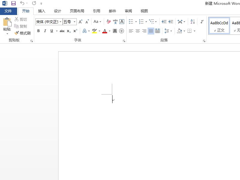Sort paragraphs with the A-Z sort icon
Screen dimensions: 240x180
coord(193,22)
